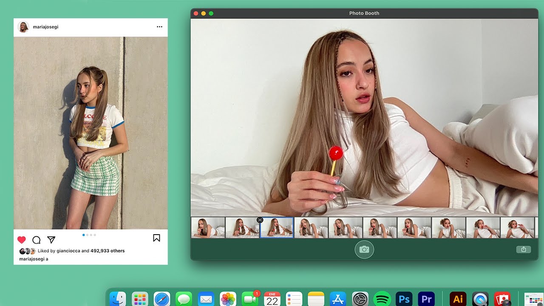Open Messages from the Dock
The width and height of the screenshot is (544, 306).
pos(184,299)
